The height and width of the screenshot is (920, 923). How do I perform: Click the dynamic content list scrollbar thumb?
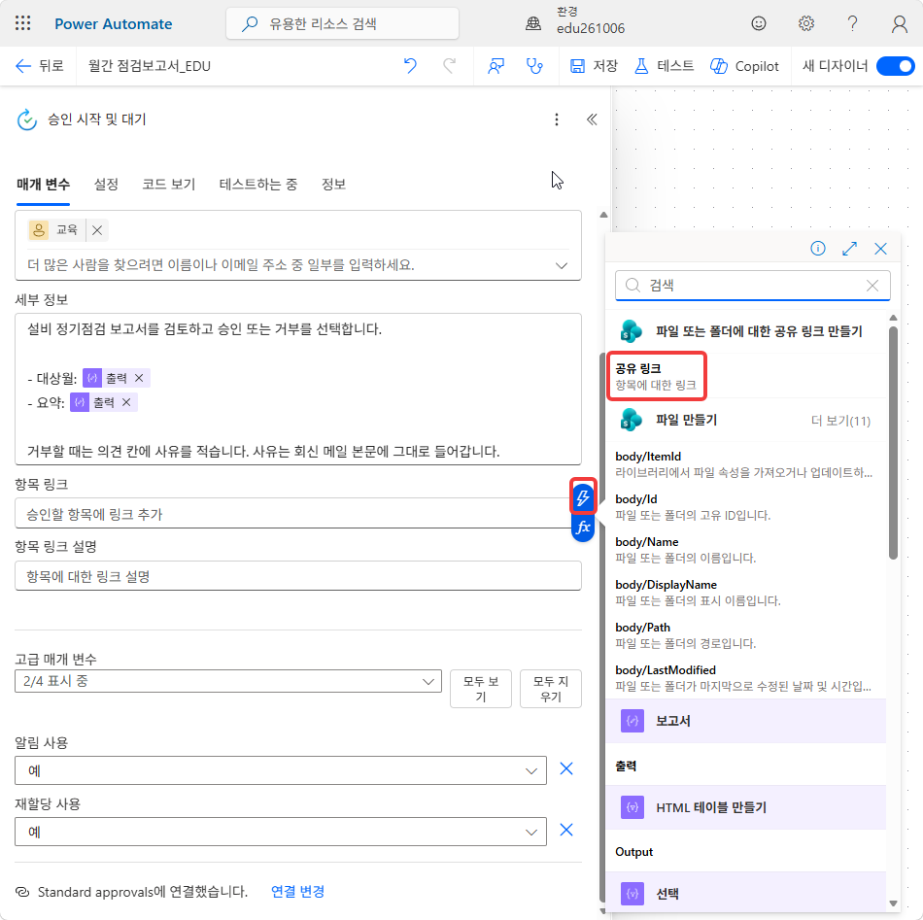tap(893, 443)
